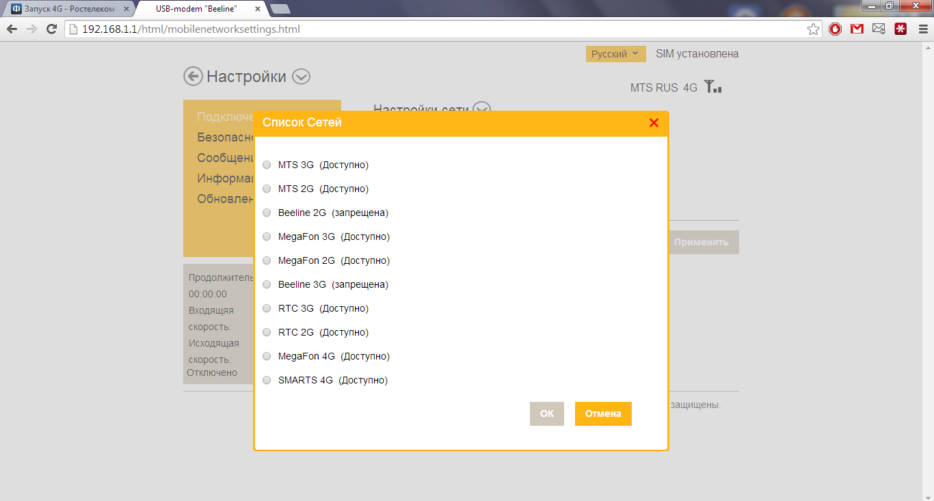Click the signal strength antenna icon
This screenshot has height=501, width=934.
(712, 87)
